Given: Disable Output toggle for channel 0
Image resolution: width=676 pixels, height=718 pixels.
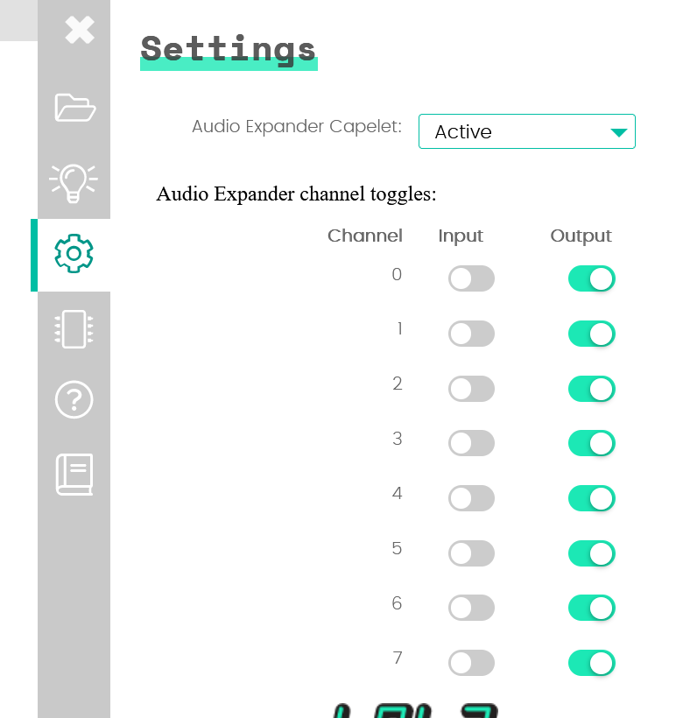Looking at the screenshot, I should (592, 279).
